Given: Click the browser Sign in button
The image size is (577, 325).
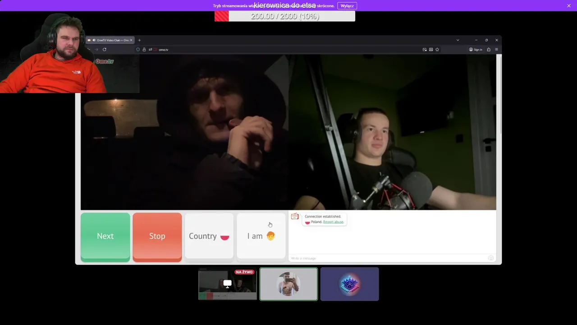Looking at the screenshot, I should [476, 50].
